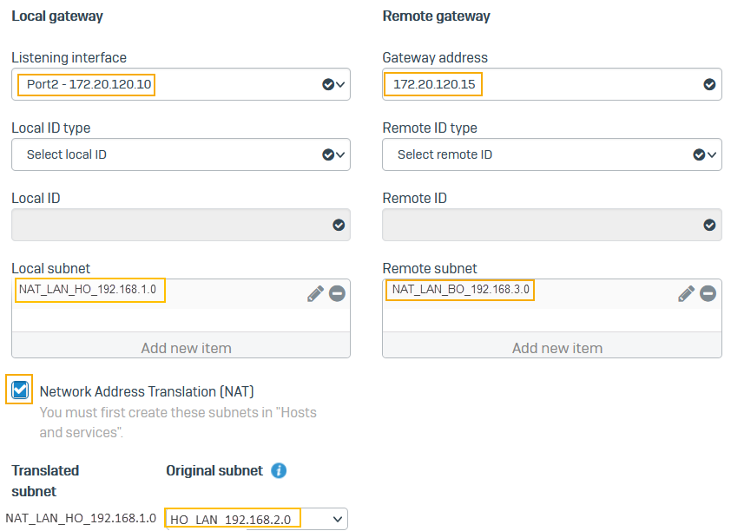Screen dimensions: 731x531
Task: Edit the NAT_LAN_HO_192.168.1.0 local subnet entry
Action: click(x=314, y=293)
